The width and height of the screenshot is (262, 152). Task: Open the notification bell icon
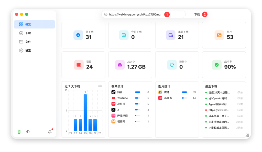pos(50,132)
